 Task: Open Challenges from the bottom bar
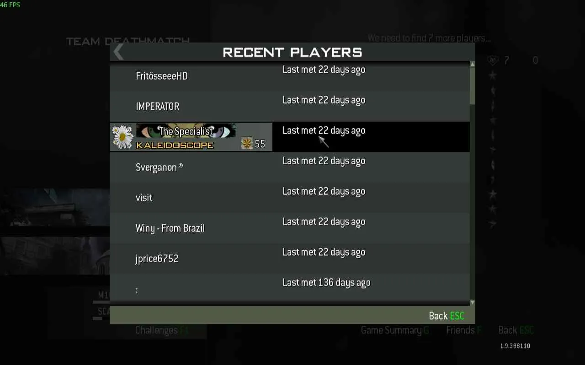162,330
